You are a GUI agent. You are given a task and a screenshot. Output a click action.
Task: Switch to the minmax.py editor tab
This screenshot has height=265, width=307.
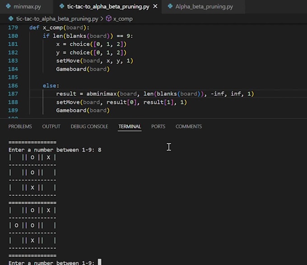pyautogui.click(x=27, y=6)
